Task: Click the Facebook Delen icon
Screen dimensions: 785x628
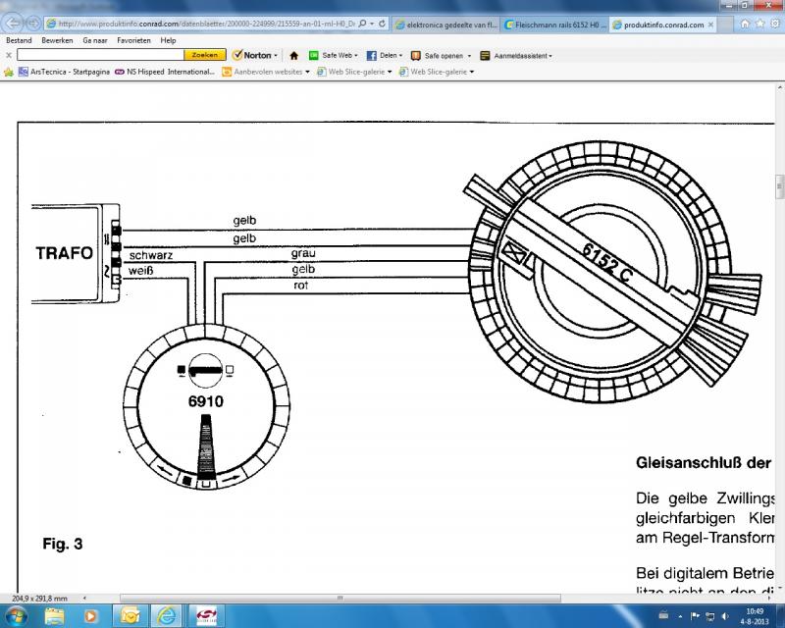Action: (x=371, y=56)
